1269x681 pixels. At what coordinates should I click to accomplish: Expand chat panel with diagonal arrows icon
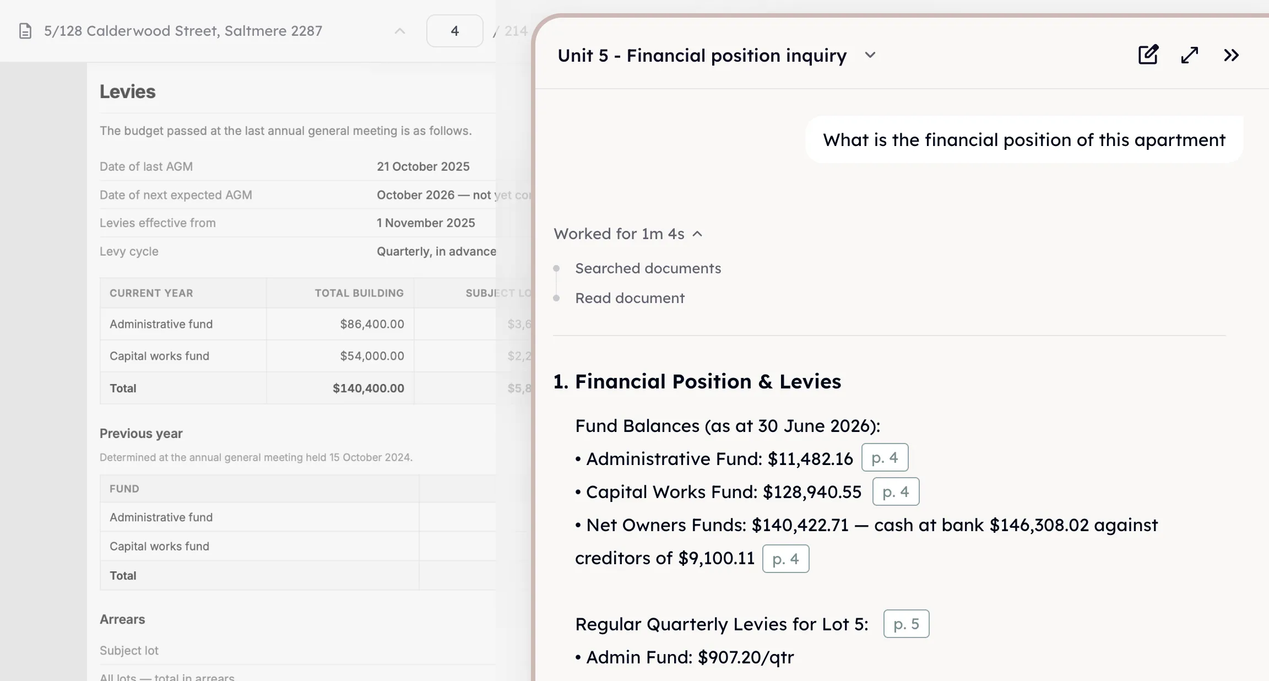[x=1190, y=55]
